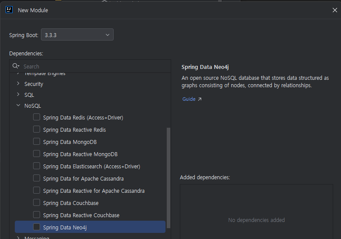Tick the Spring Data MongoDB checkbox
The image size is (341, 239).
37,141
